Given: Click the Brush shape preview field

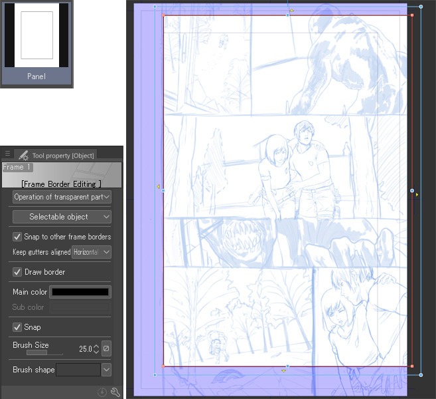Looking at the screenshot, I should point(78,370).
